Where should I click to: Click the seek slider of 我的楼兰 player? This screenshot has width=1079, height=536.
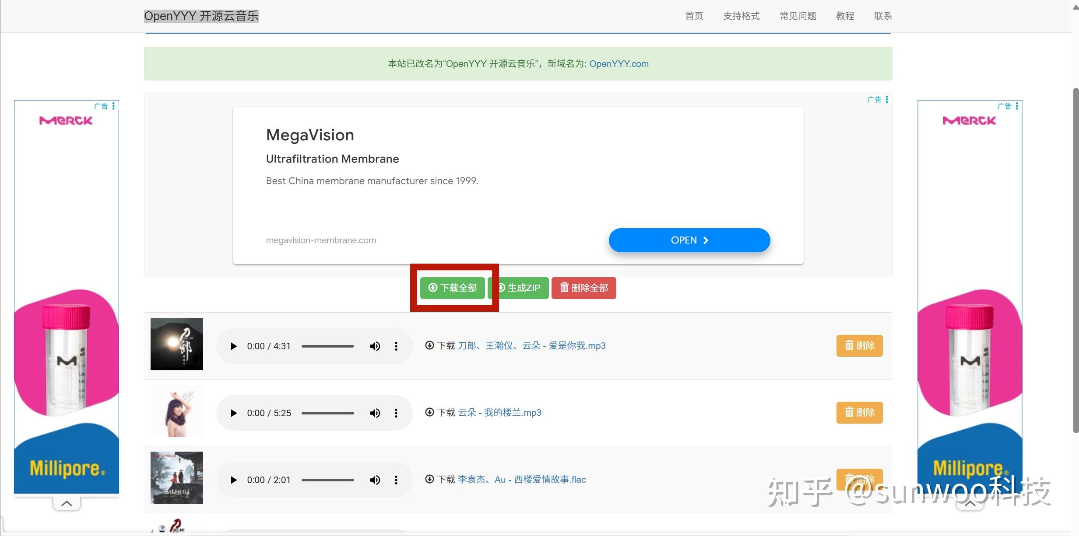(327, 413)
